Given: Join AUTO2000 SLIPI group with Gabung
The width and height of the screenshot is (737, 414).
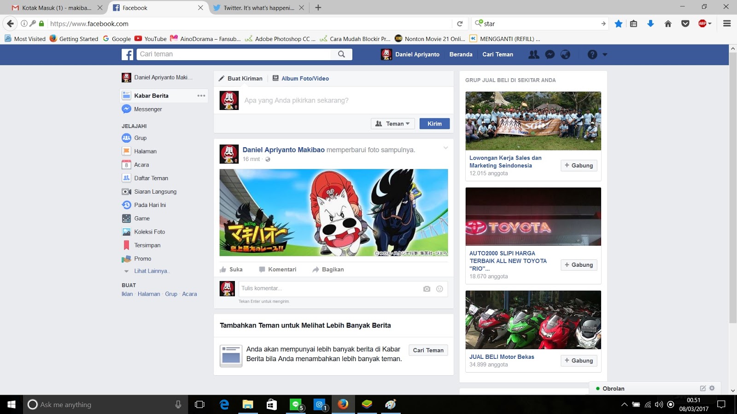Looking at the screenshot, I should [x=579, y=265].
